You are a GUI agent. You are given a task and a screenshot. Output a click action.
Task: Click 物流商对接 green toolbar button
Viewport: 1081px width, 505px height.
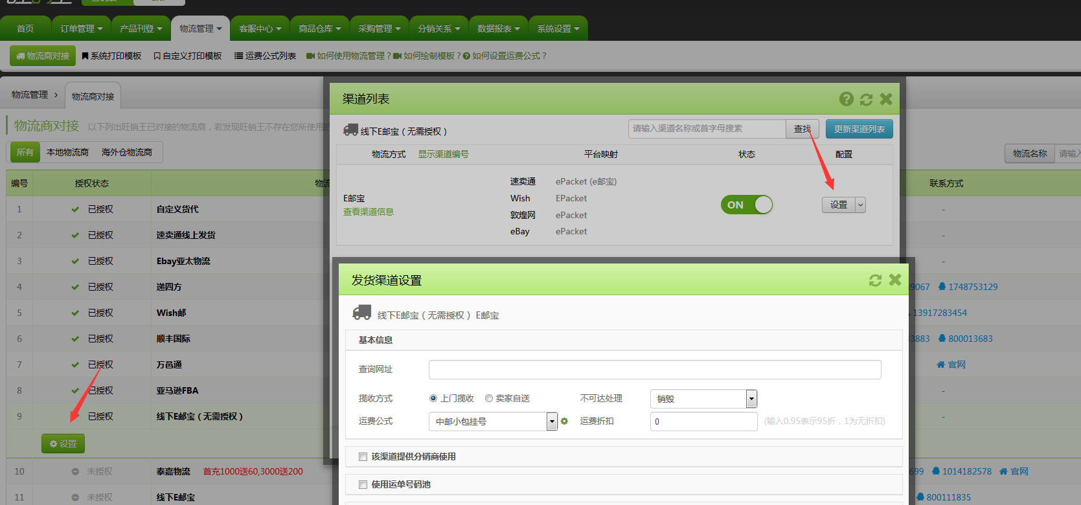(x=43, y=56)
